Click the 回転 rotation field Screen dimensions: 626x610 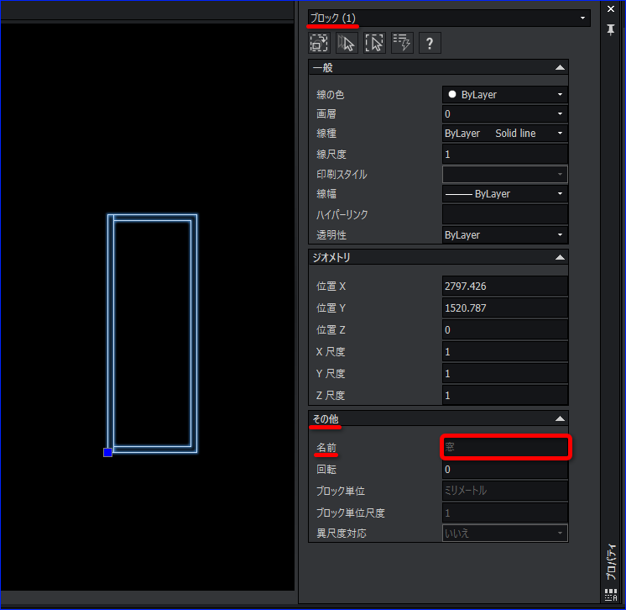tap(504, 470)
